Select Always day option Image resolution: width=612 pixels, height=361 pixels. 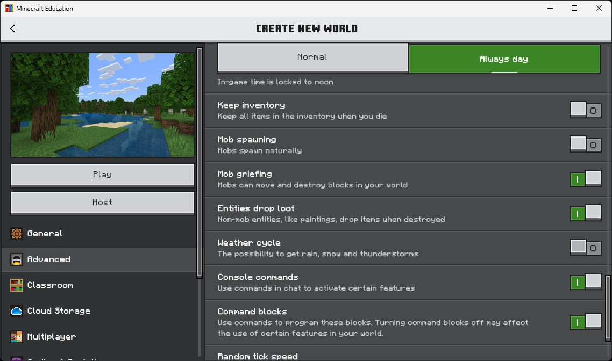click(504, 59)
